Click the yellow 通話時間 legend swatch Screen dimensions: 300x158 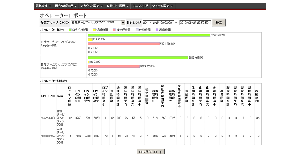(94, 30)
